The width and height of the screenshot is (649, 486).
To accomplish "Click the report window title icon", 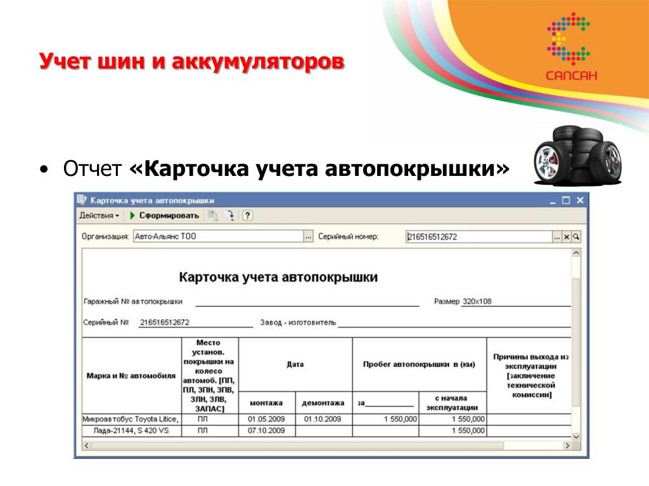I will (82, 200).
